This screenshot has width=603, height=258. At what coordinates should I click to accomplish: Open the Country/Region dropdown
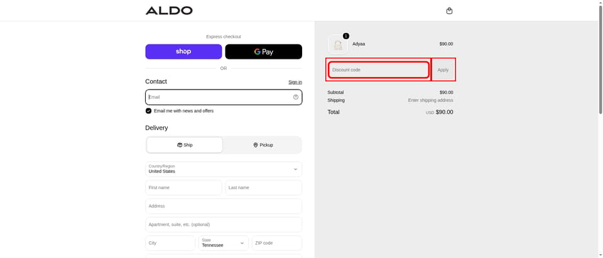(224, 169)
